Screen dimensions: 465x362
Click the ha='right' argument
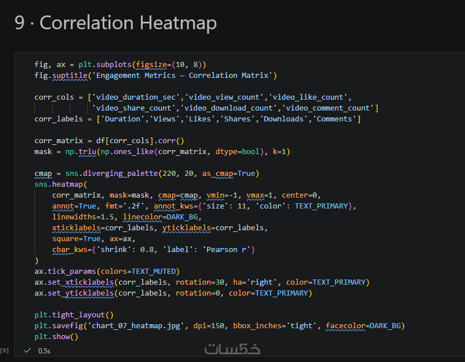click(x=255, y=282)
